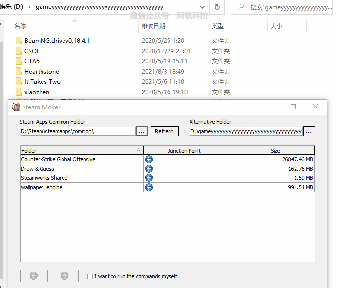Select the xiaozhen folder icon
Viewport: 338px width, 288px height.
click(x=19, y=92)
